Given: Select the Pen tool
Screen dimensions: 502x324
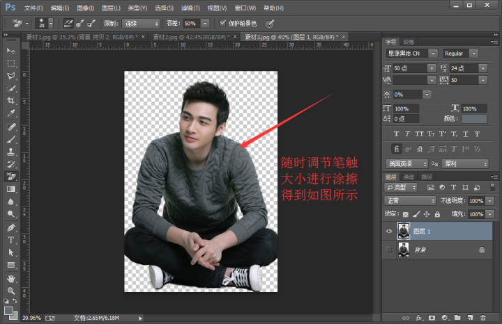Looking at the screenshot, I should coord(11,227).
